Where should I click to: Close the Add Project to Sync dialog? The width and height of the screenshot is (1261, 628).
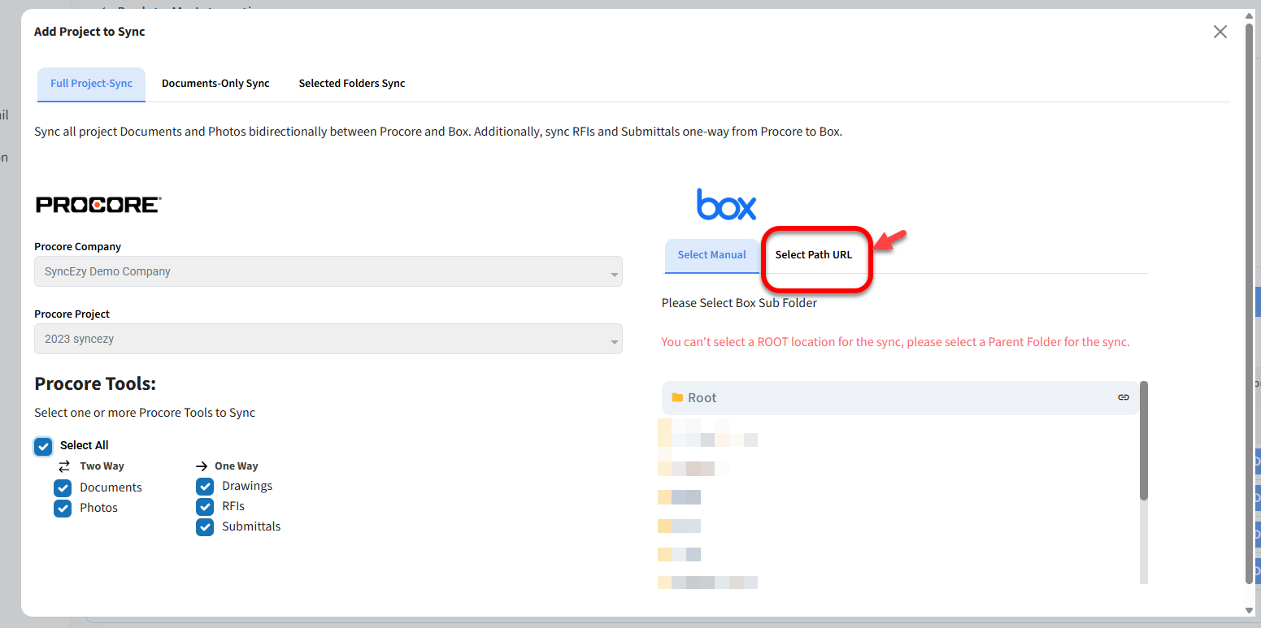pos(1220,32)
